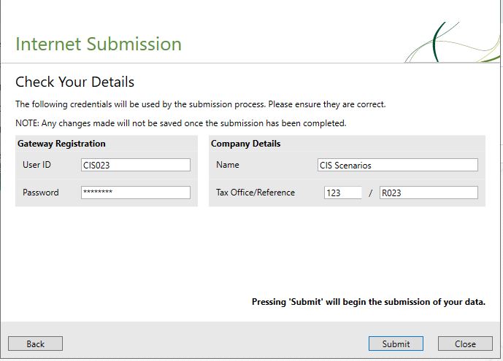Focus the User ID field containing CIS023

pyautogui.click(x=136, y=165)
